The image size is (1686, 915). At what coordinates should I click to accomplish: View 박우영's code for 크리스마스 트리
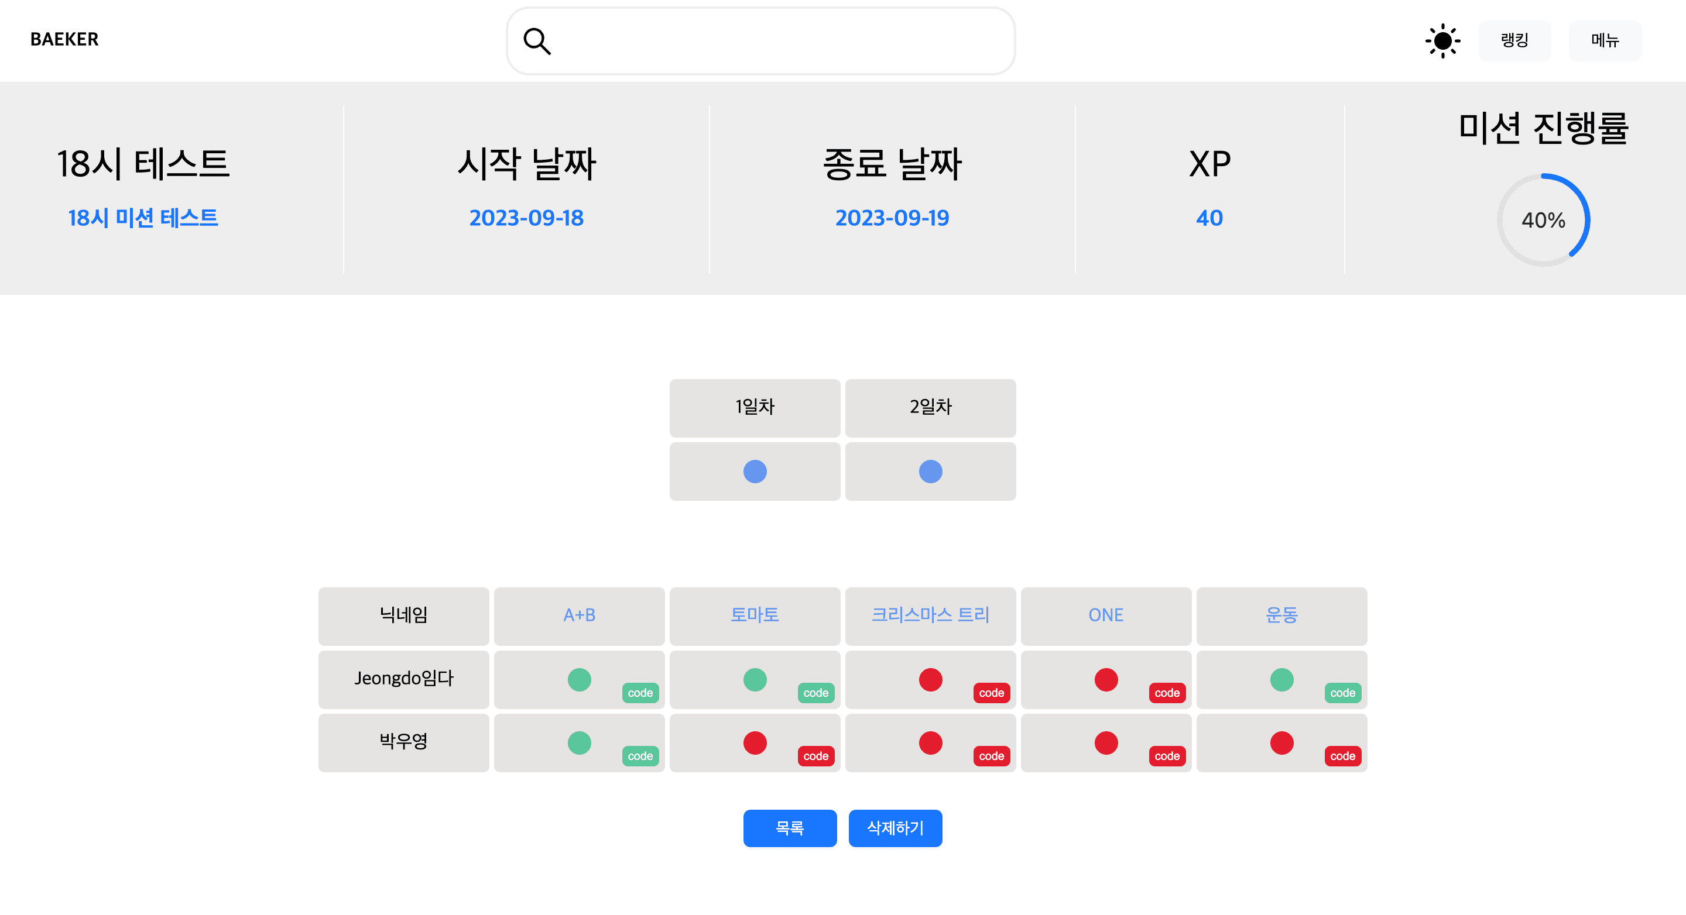(x=991, y=755)
